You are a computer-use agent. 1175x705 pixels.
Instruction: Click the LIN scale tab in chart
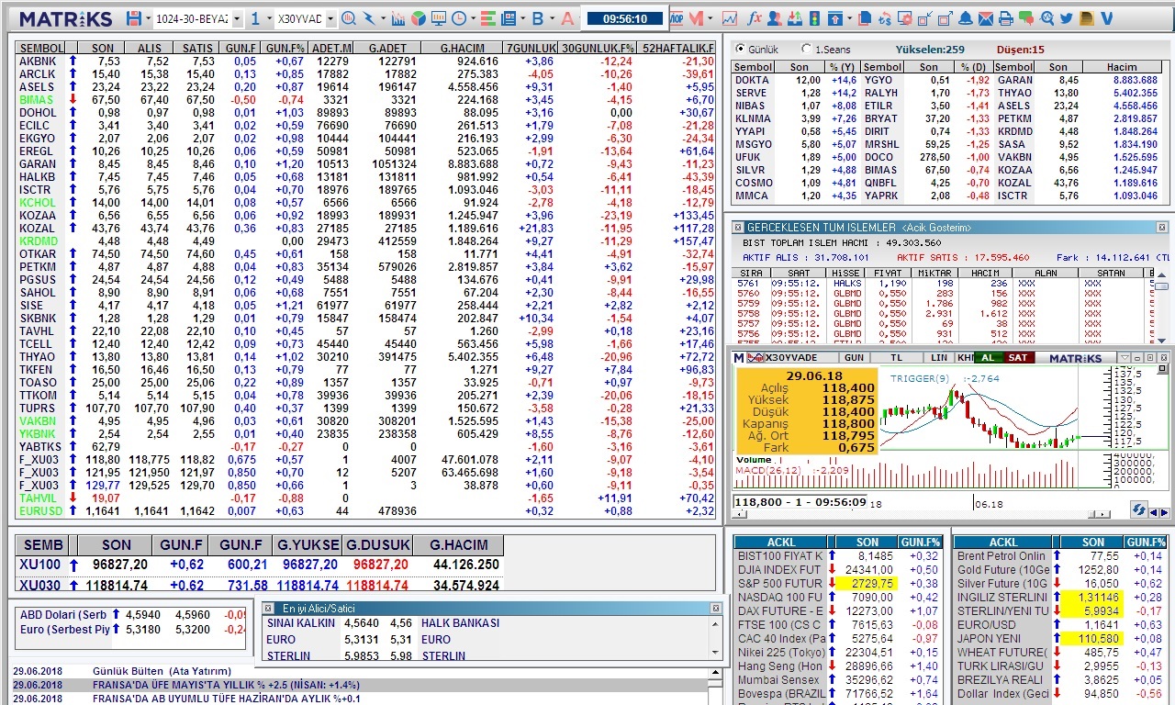[939, 357]
